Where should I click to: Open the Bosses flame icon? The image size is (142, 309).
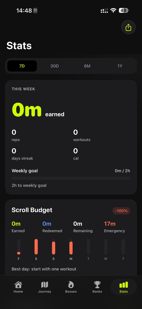(x=71, y=284)
